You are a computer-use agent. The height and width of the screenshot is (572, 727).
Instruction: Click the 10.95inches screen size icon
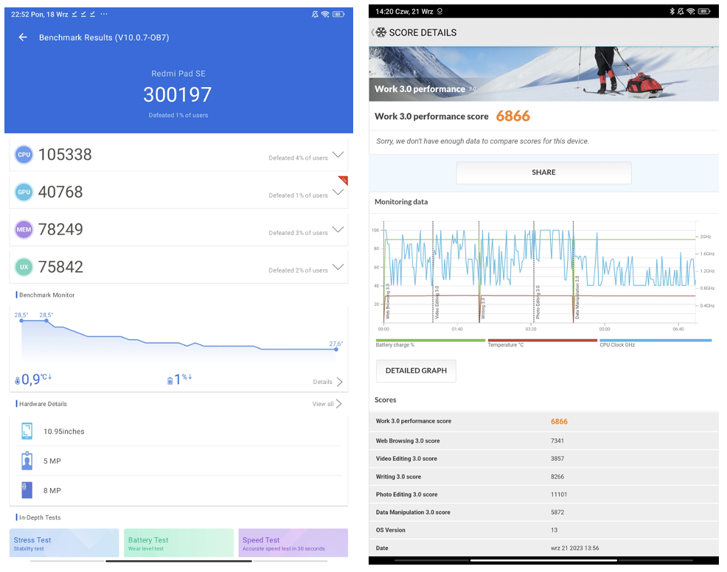coord(27,431)
